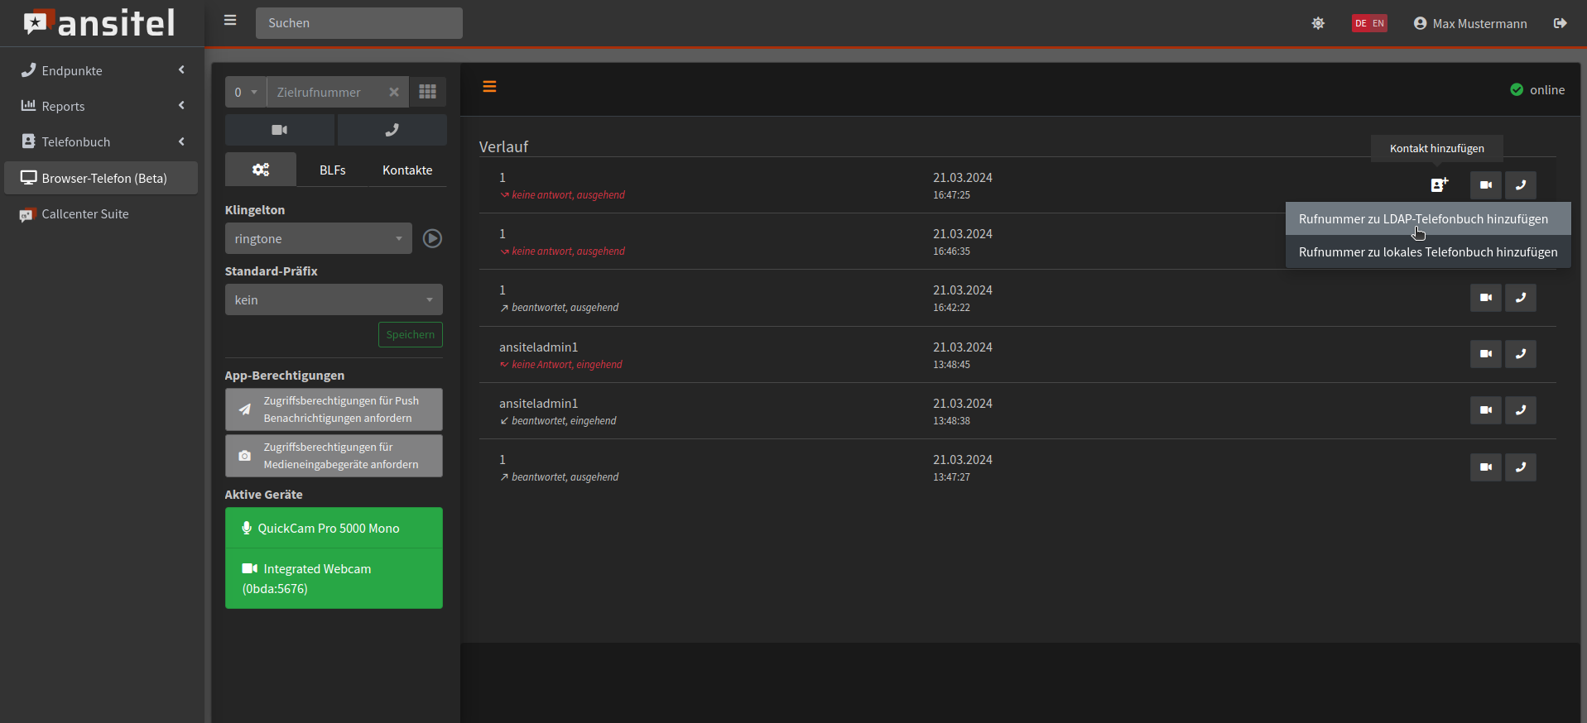Screen dimensions: 1587x723
Task: Open the Standard-Präfix dropdown showing kein
Action: click(x=334, y=299)
